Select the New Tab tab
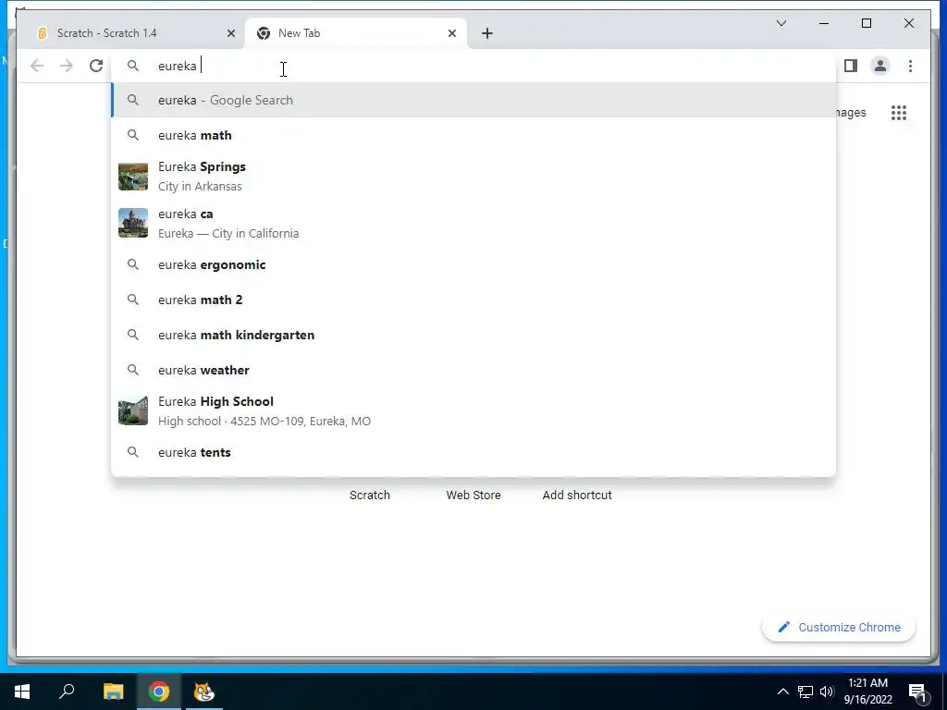Viewport: 947px width, 710px height. (x=356, y=33)
